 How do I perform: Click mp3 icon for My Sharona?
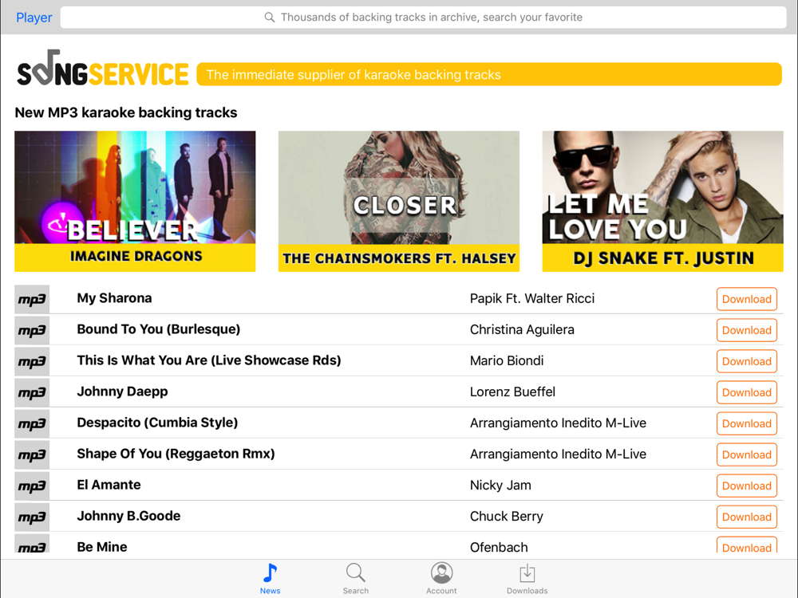pyautogui.click(x=32, y=299)
